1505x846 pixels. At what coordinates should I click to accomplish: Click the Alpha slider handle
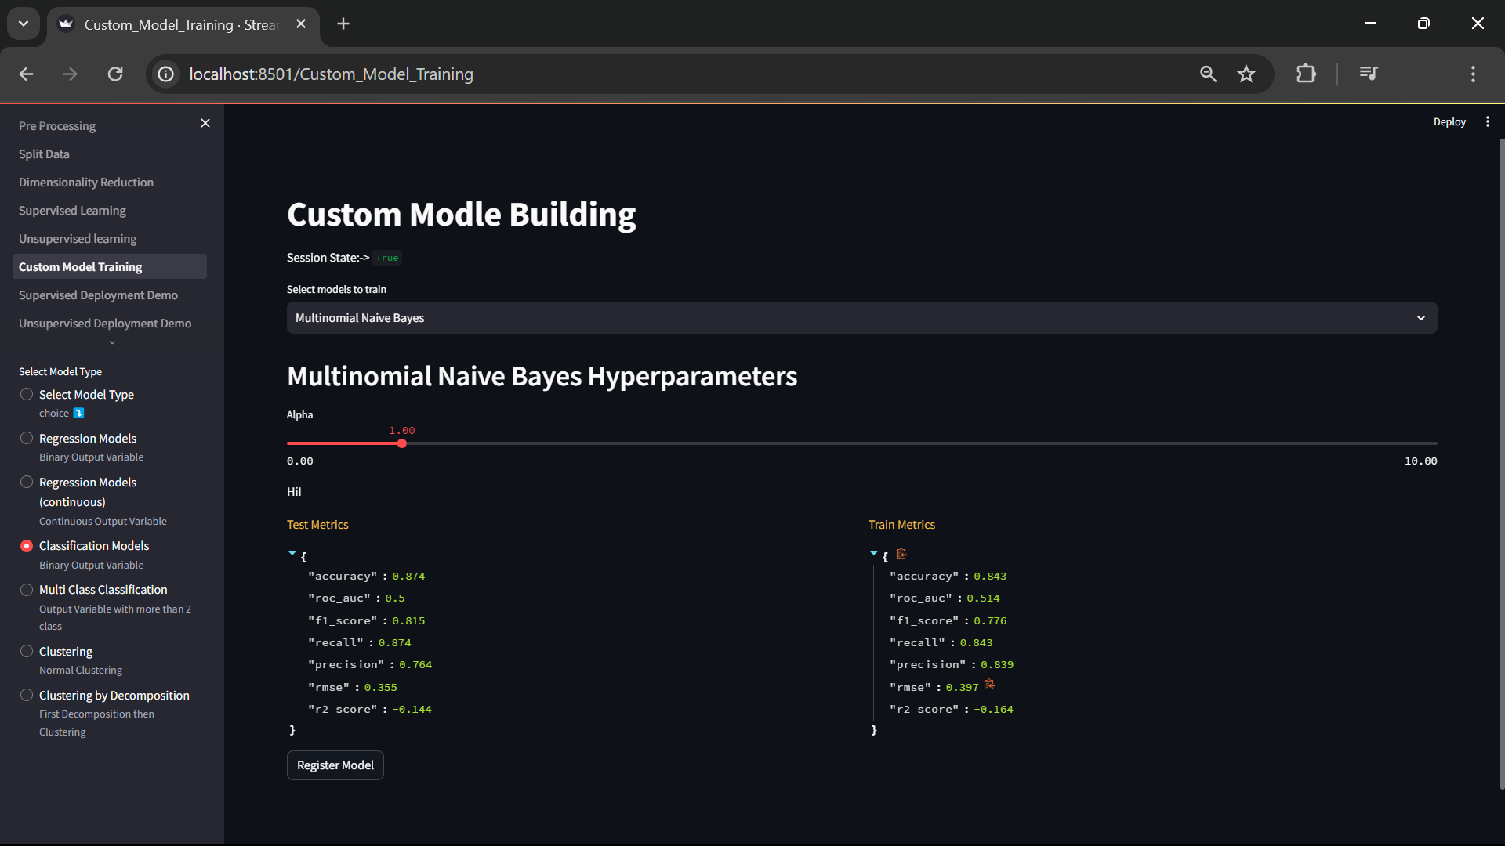pos(402,443)
